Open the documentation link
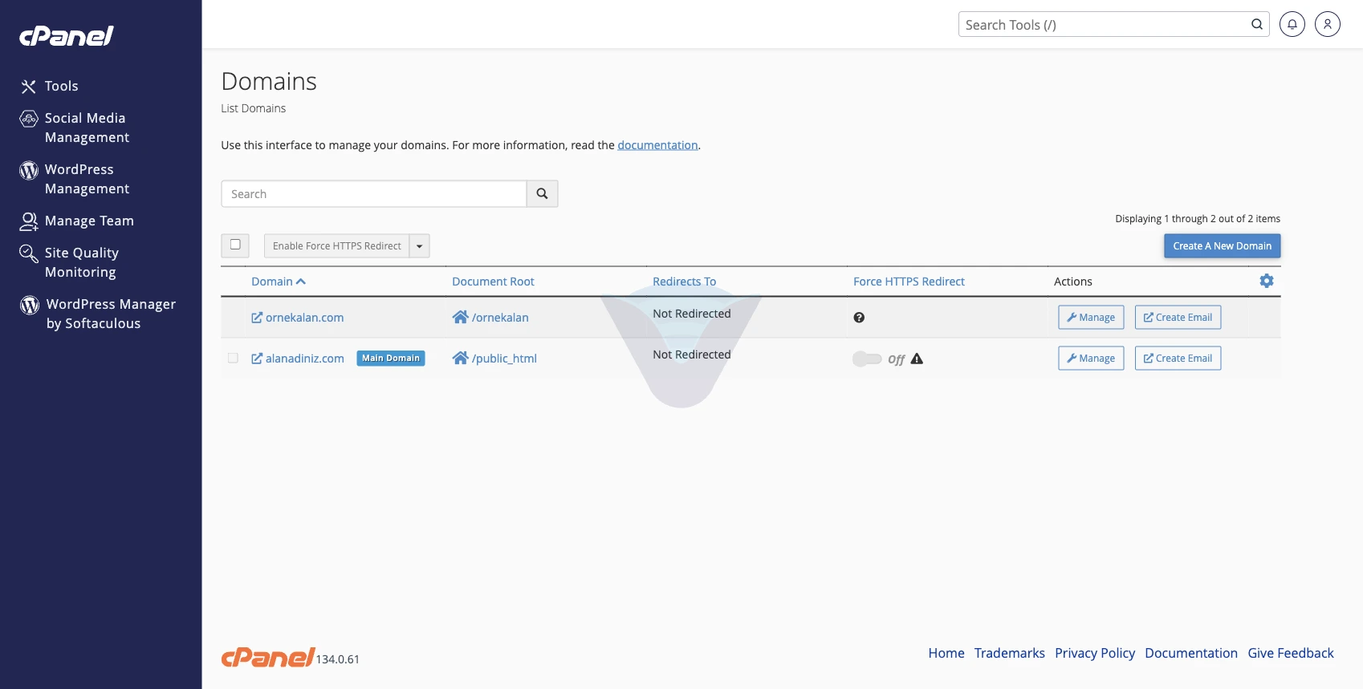 [x=657, y=145]
